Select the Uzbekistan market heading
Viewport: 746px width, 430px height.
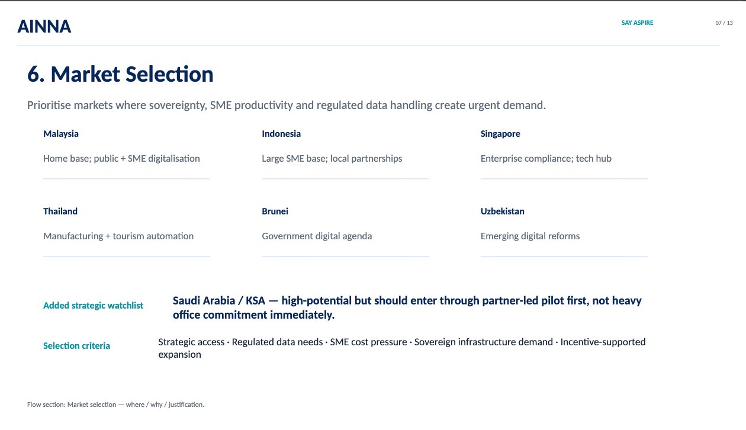pos(503,211)
